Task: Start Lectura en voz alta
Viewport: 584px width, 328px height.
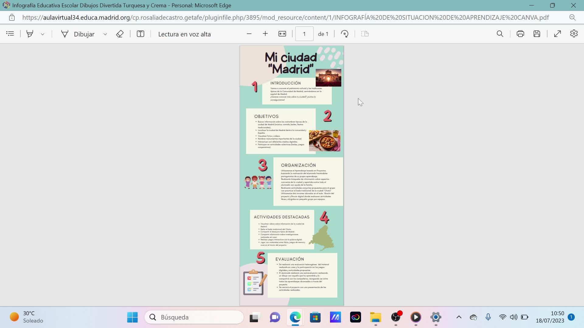Action: [x=184, y=34]
